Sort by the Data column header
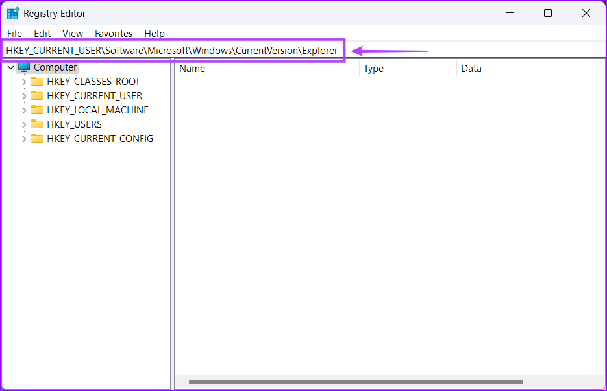Viewport: 607px width, 391px height. coord(531,69)
